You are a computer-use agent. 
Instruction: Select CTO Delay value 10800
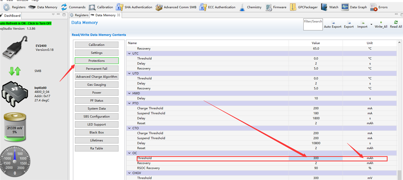[316, 143]
